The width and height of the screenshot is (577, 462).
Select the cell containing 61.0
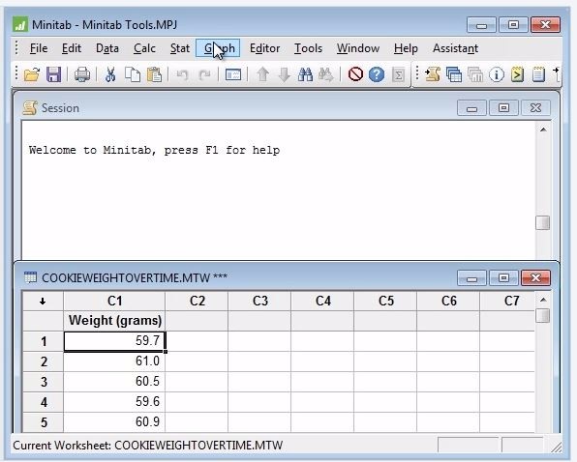(x=114, y=361)
